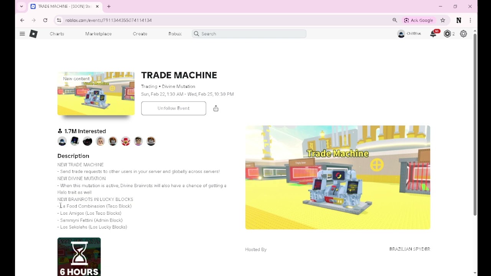Open the Charts menu item
This screenshot has height=276, width=491.
(57, 34)
